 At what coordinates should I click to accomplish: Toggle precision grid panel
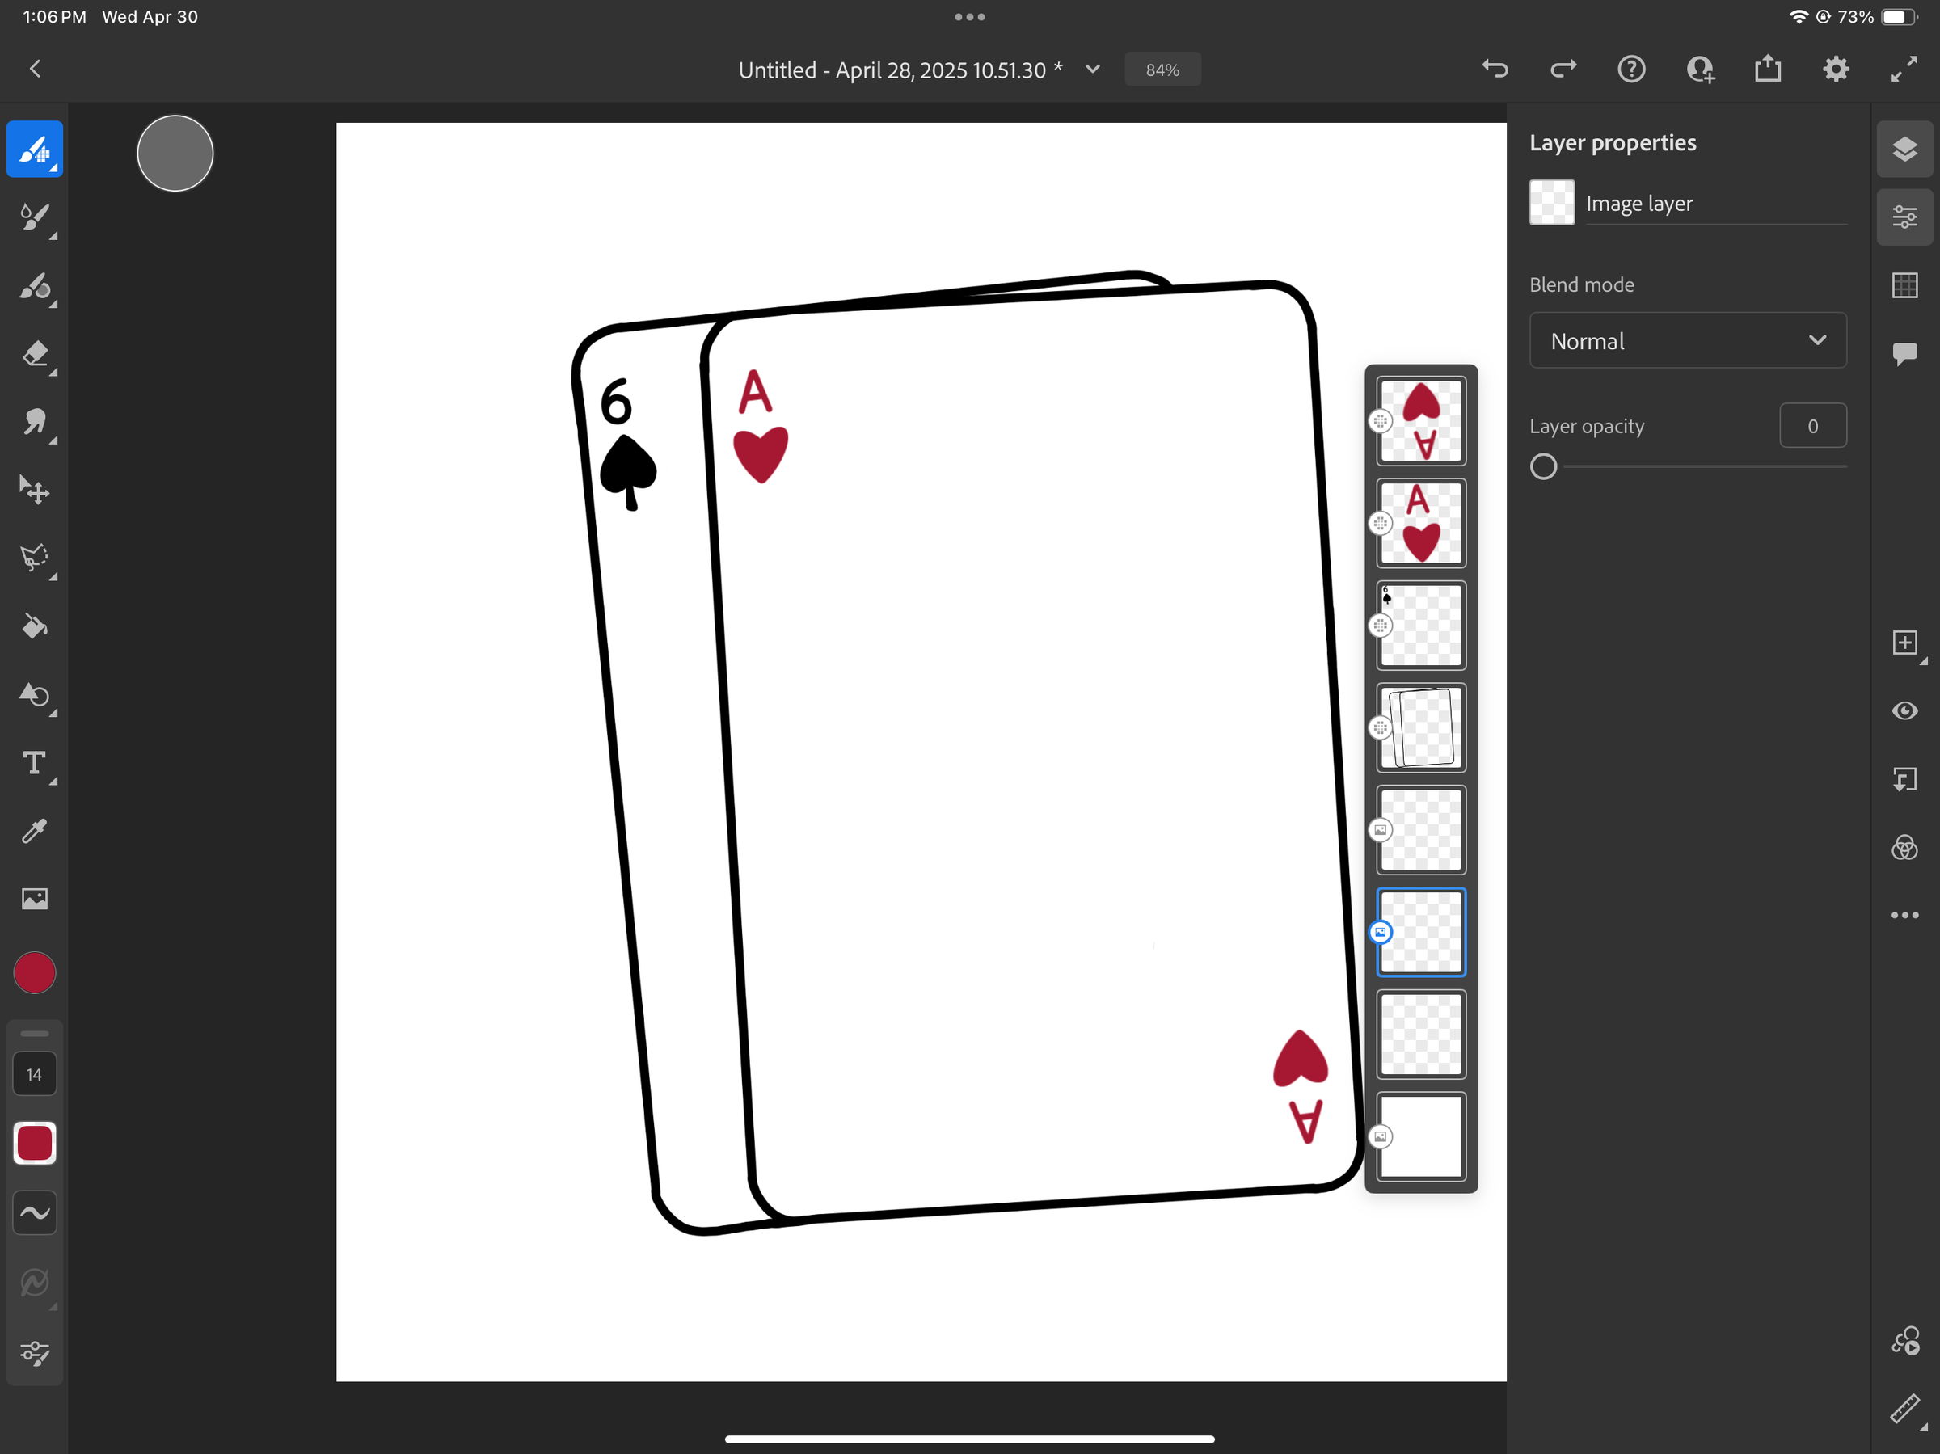(x=1905, y=285)
